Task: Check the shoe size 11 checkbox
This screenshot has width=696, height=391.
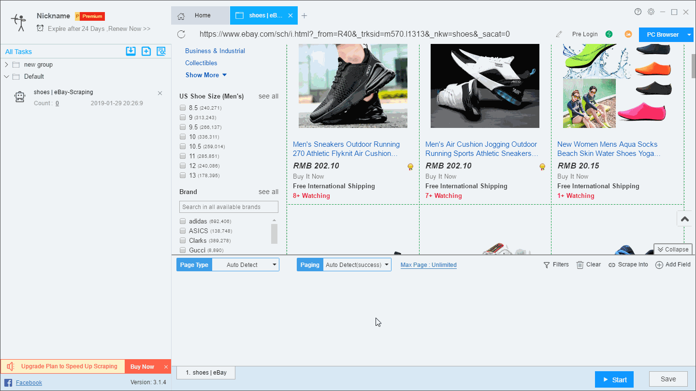Action: click(x=183, y=156)
